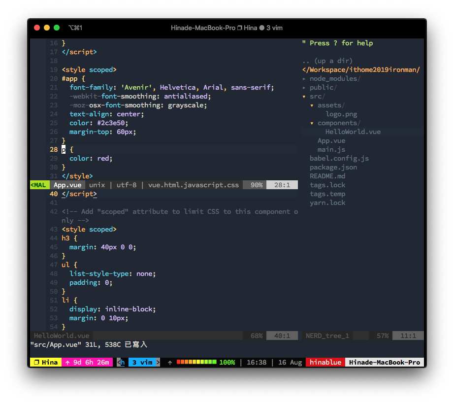Click the unix file format label
Screen dimensions: 454x404
click(x=97, y=185)
